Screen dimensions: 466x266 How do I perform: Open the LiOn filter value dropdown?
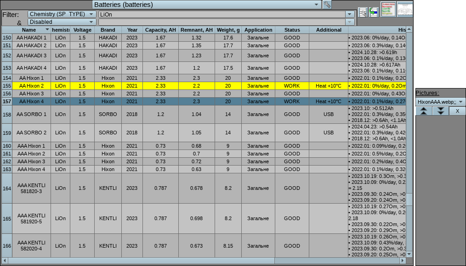pyautogui.click(x=350, y=14)
